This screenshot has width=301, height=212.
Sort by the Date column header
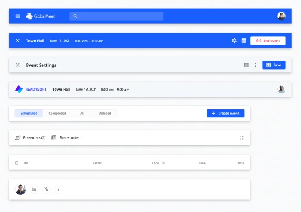tap(241, 163)
